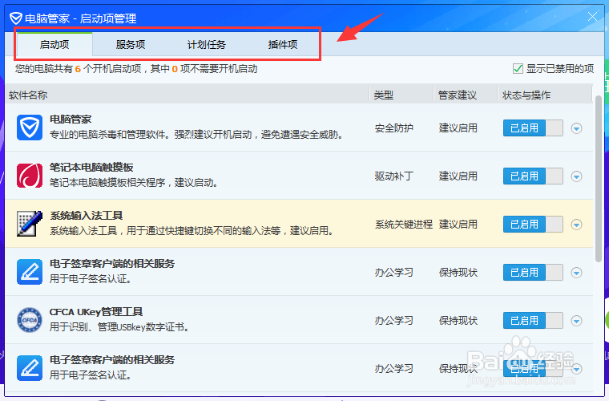The width and height of the screenshot is (609, 401).
Task: Click the 电脑管家 shield logo in title bar
Action: click(16, 18)
